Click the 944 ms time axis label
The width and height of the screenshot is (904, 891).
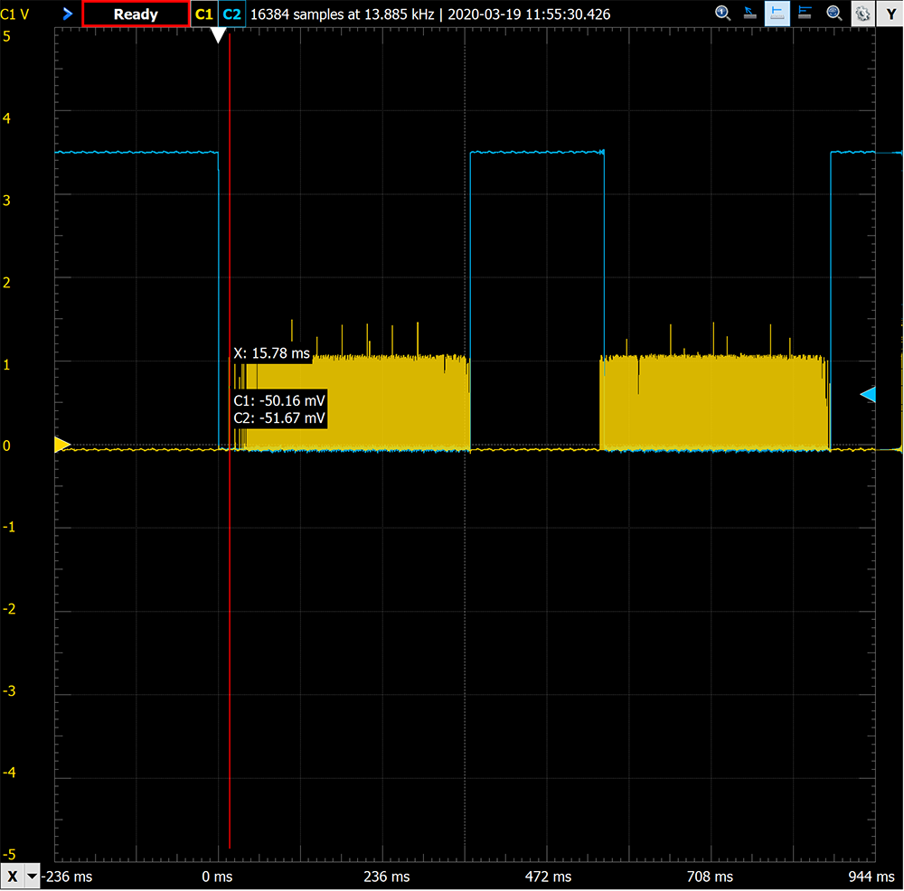pyautogui.click(x=871, y=877)
